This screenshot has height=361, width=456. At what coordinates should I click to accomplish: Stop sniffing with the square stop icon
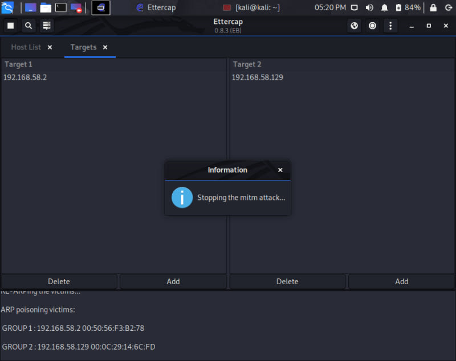[10, 26]
